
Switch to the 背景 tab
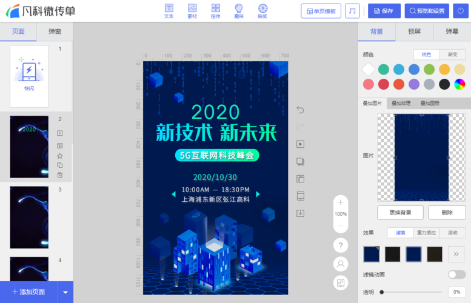[x=376, y=32]
